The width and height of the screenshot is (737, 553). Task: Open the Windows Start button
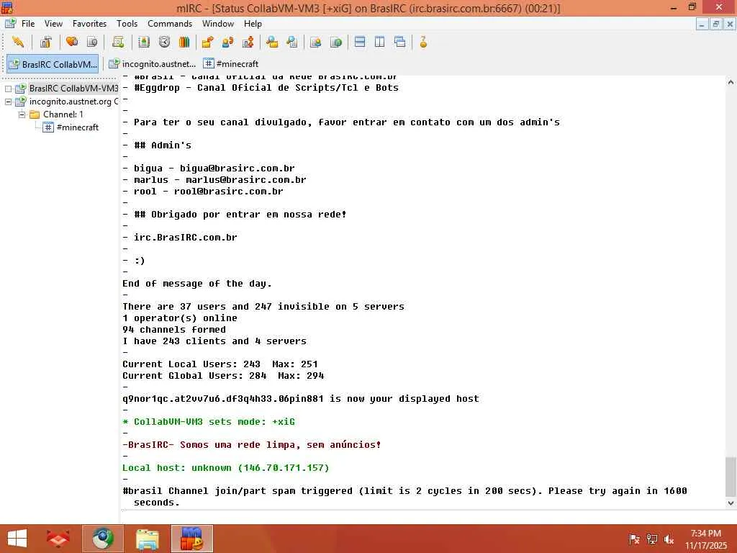click(17, 539)
